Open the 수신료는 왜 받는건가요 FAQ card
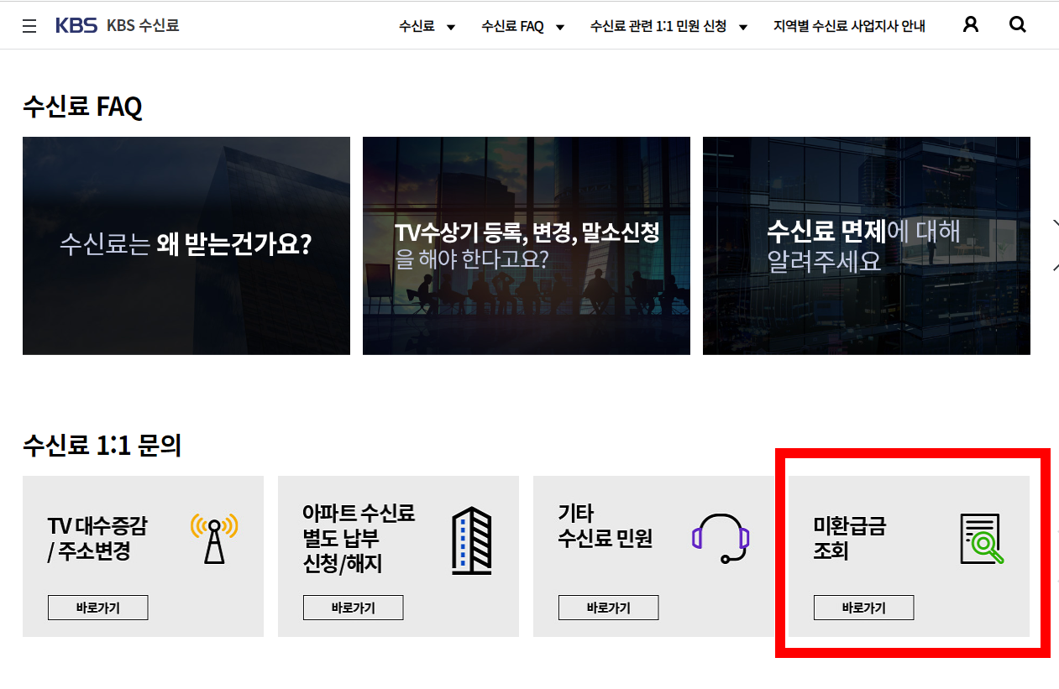Viewport: 1059px width, 689px height. coord(186,245)
